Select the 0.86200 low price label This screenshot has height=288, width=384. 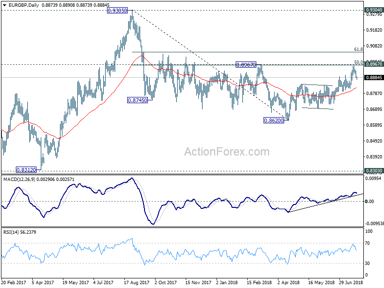(274, 120)
